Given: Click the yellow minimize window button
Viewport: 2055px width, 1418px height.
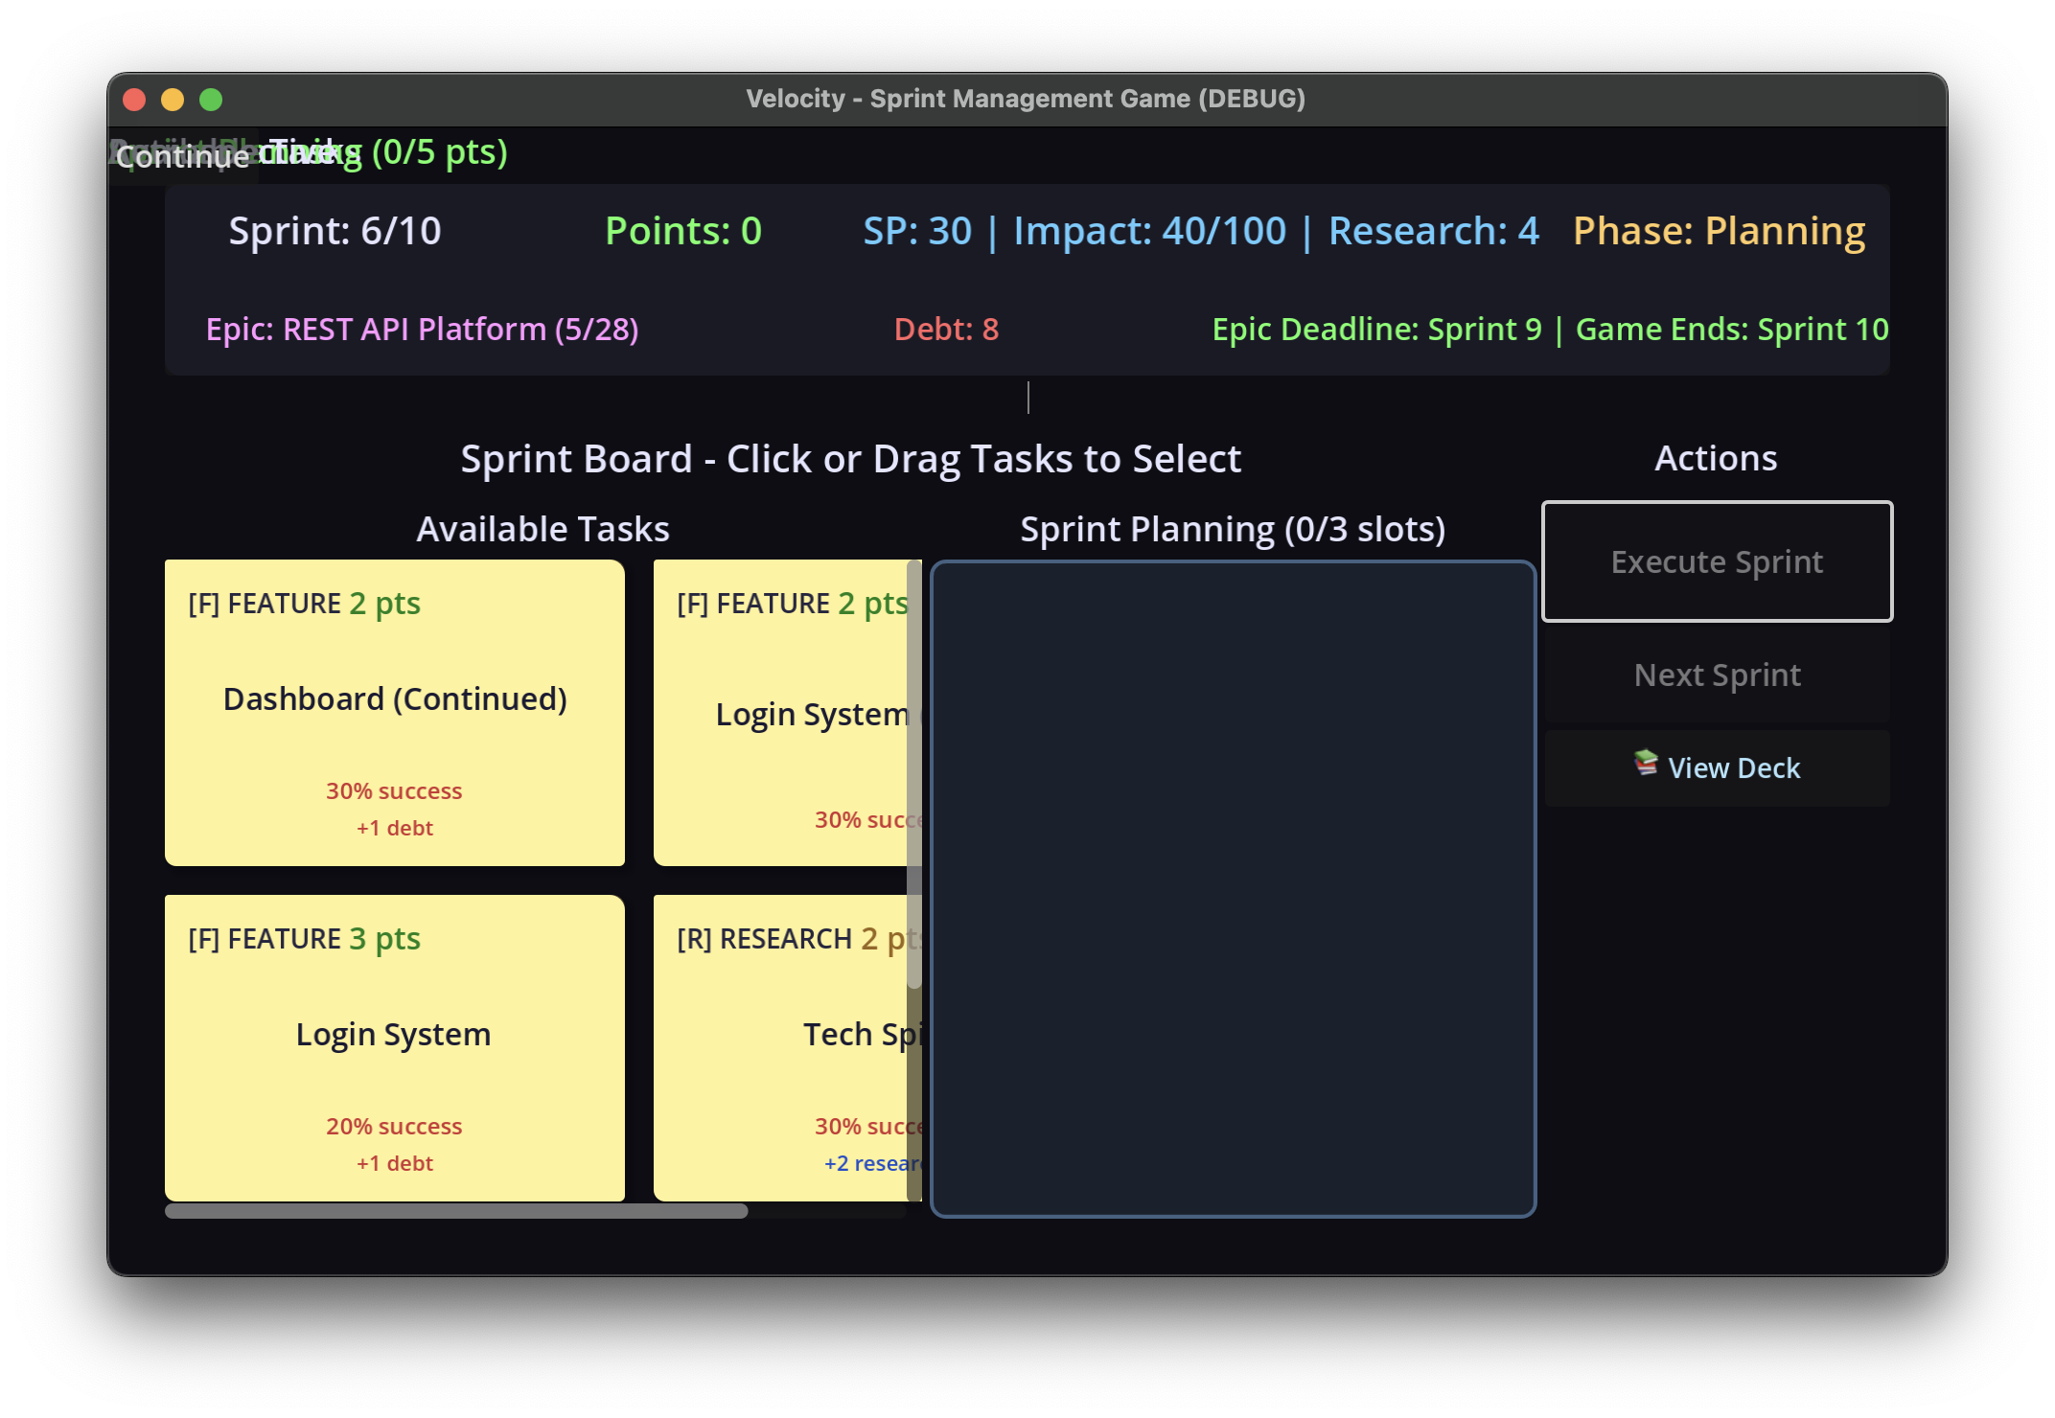Looking at the screenshot, I should 173,100.
